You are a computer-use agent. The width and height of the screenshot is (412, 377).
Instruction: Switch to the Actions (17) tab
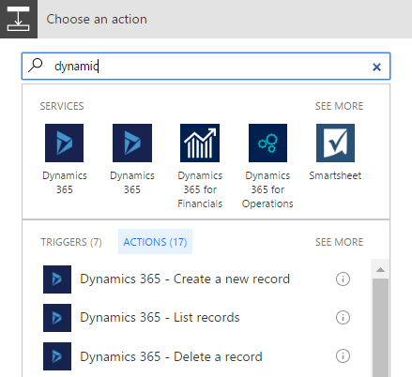pyautogui.click(x=155, y=242)
